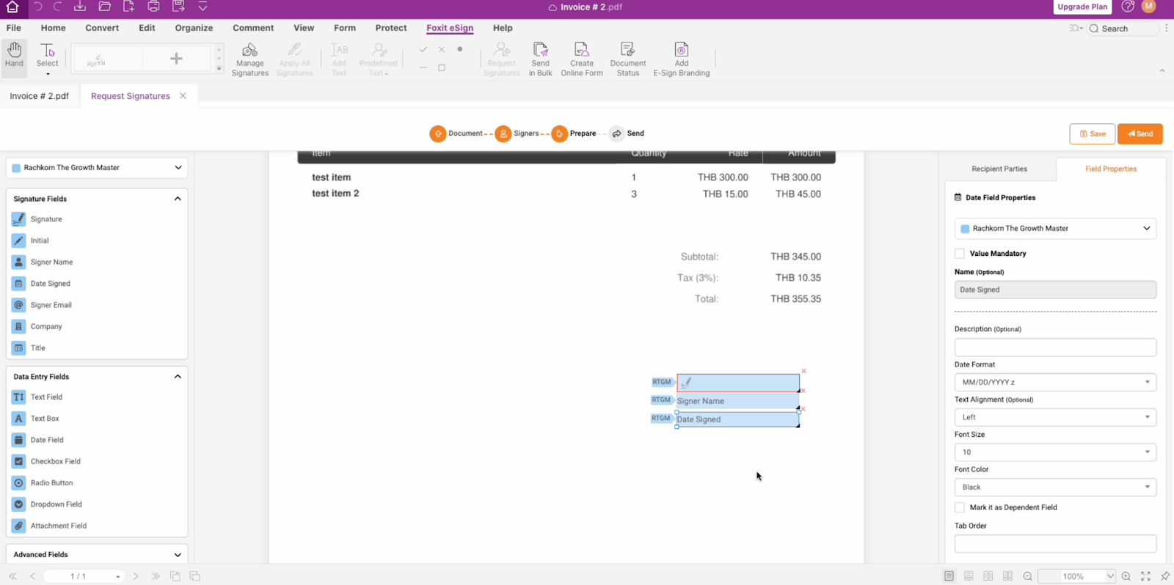
Task: Click the Home icon in title bar
Action: tap(12, 7)
